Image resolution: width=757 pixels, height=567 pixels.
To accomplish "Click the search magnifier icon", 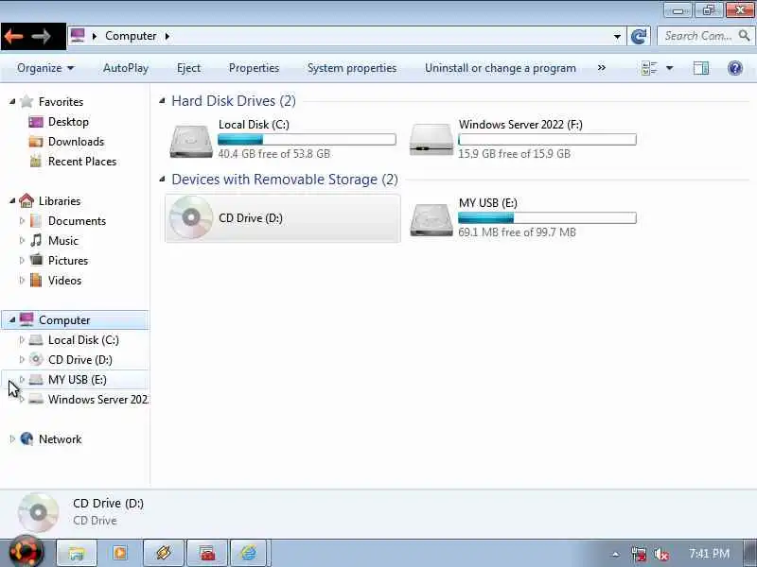I will [744, 36].
